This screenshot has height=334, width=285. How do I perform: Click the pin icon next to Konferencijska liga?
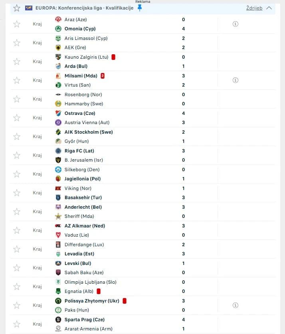[x=140, y=8]
